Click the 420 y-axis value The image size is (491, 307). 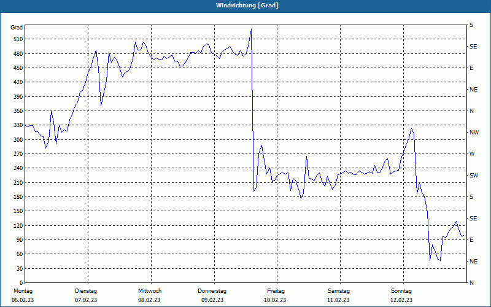pos(18,82)
